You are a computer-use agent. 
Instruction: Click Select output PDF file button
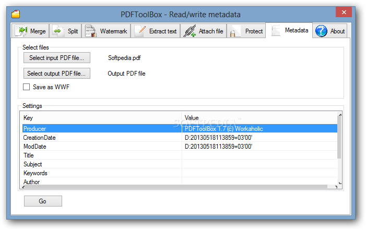pos(57,73)
